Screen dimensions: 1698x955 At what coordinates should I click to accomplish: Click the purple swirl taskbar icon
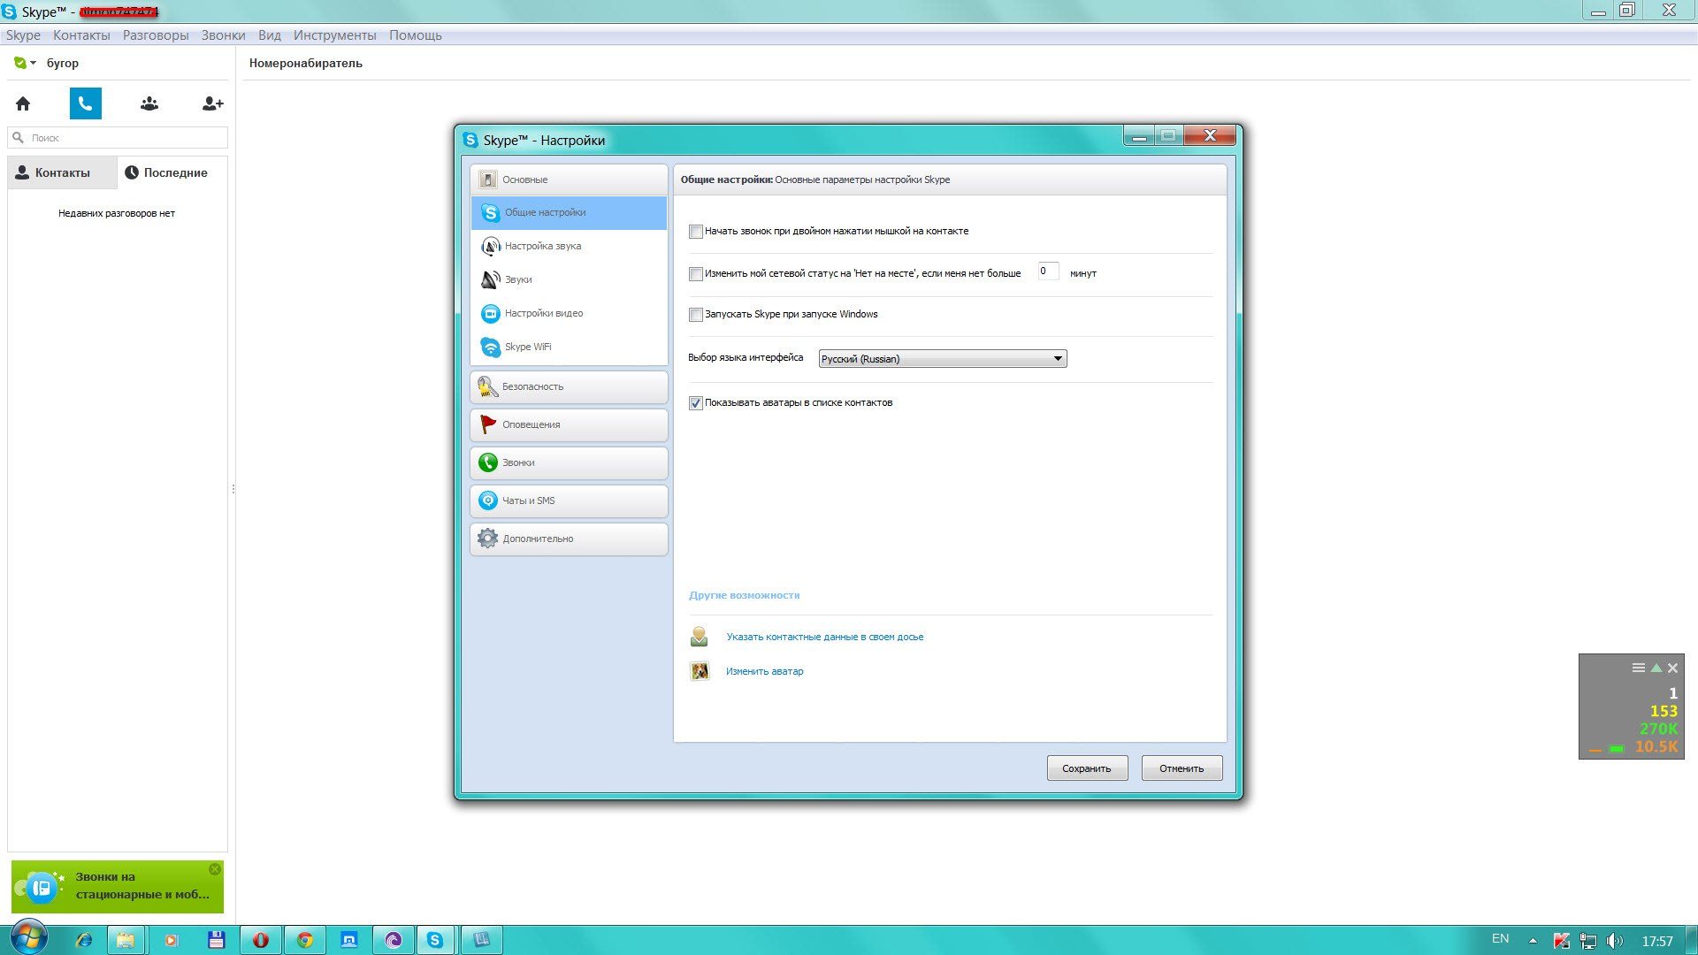[x=394, y=940]
